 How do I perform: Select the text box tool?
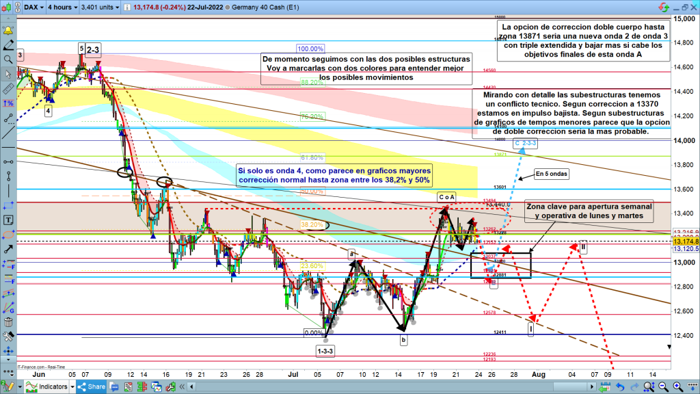[x=8, y=220]
